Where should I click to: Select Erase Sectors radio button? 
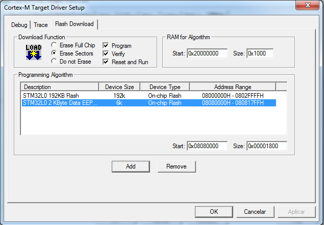click(x=54, y=53)
